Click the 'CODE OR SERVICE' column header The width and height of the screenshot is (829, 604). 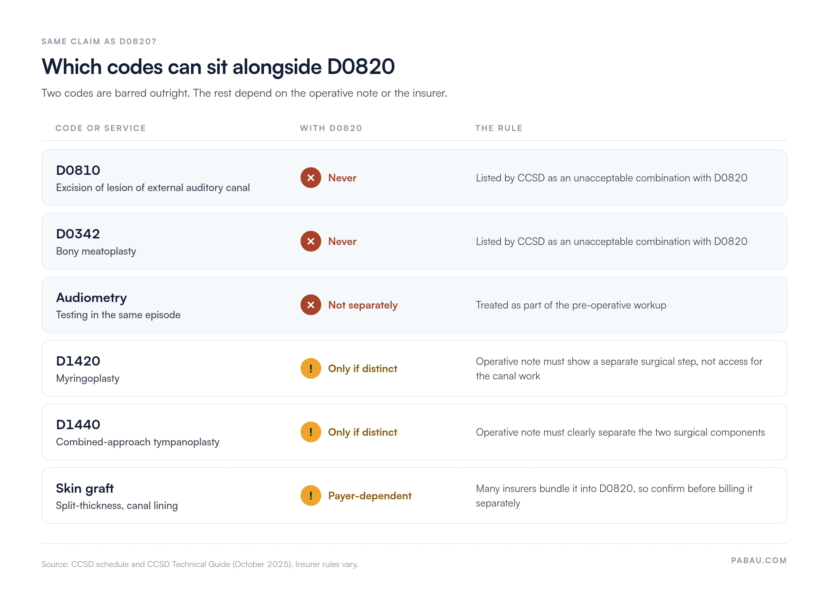pos(101,128)
